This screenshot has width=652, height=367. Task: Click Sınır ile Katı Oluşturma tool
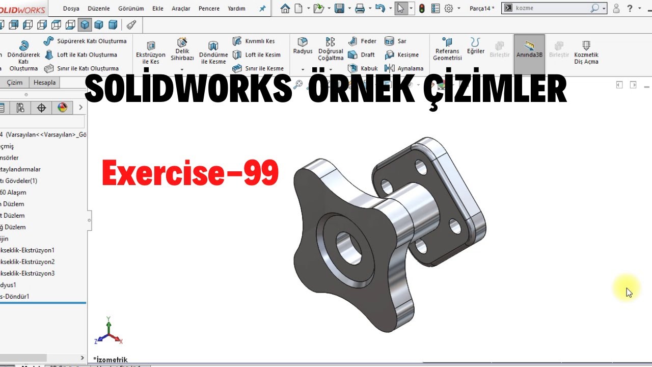[81, 68]
